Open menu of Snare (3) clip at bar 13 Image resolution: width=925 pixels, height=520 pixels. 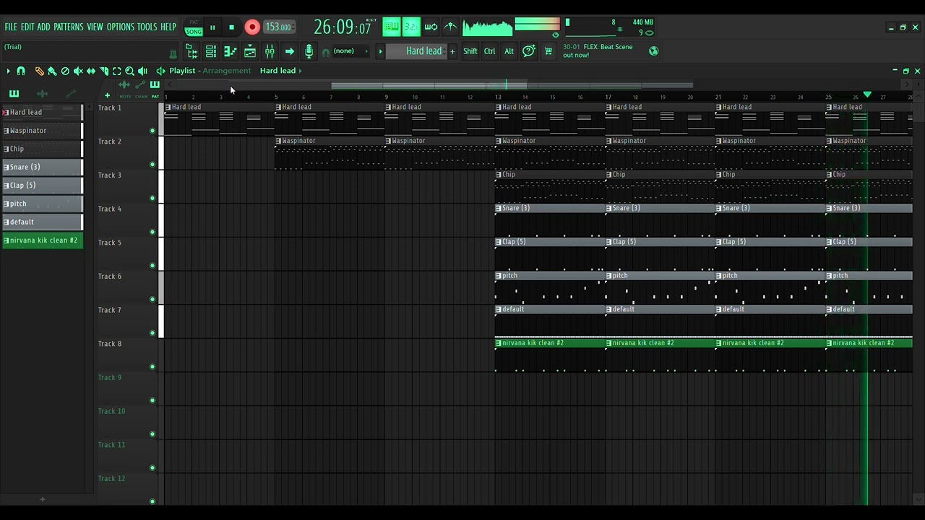[498, 208]
